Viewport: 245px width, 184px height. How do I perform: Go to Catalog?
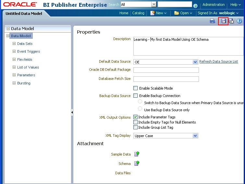(x=138, y=13)
